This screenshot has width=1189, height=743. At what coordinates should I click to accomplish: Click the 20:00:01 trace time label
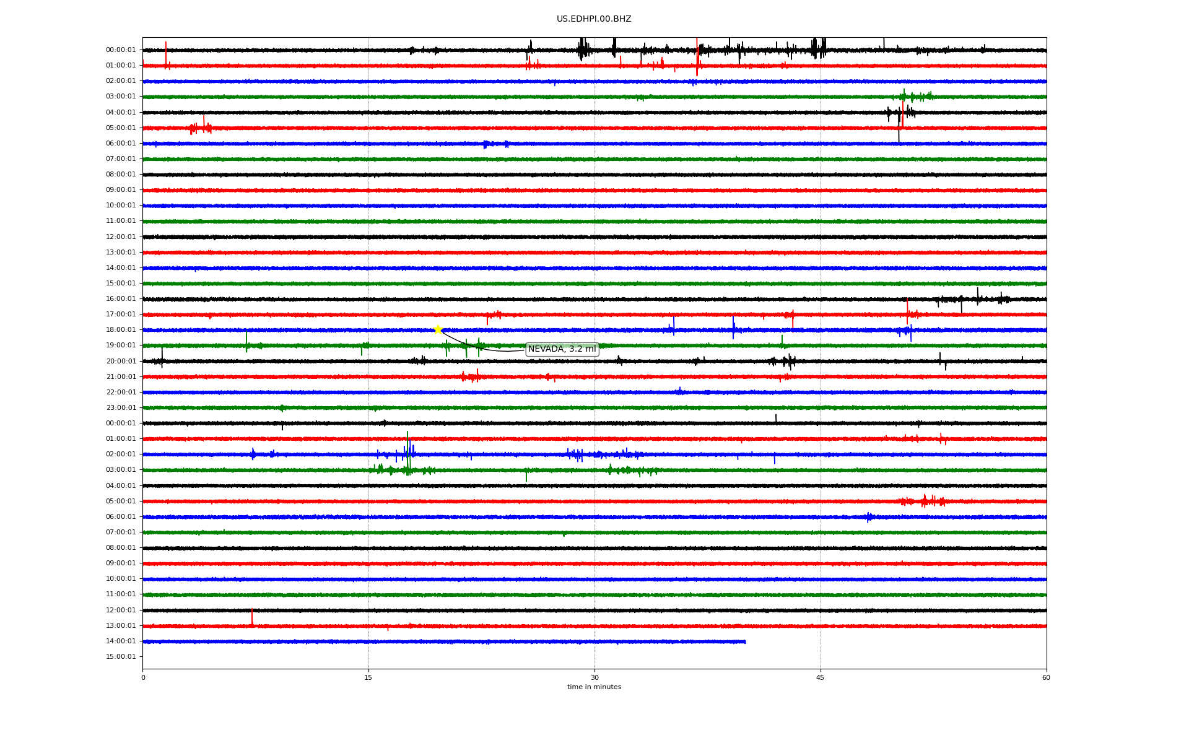[121, 361]
